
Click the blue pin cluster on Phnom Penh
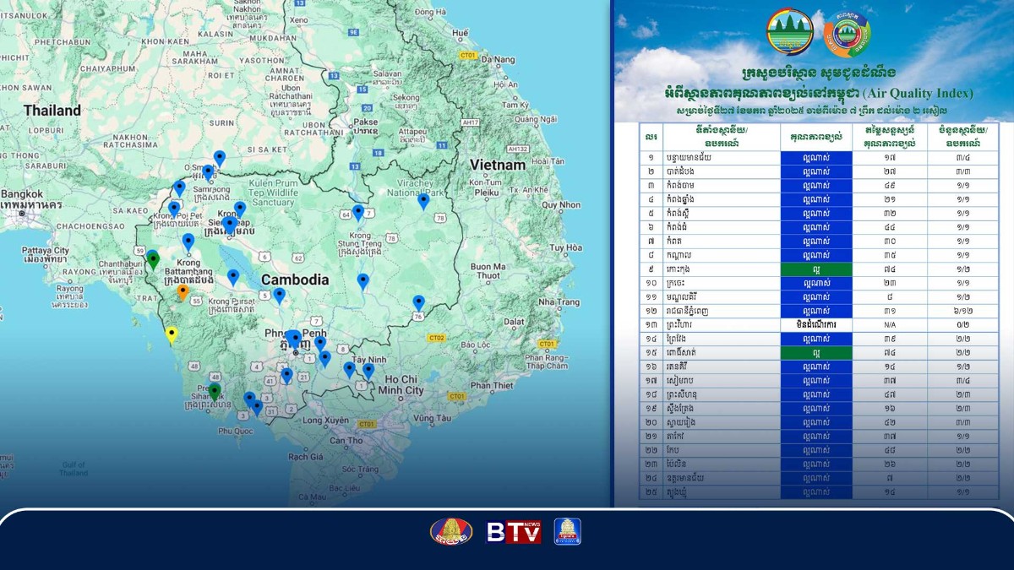(292, 339)
